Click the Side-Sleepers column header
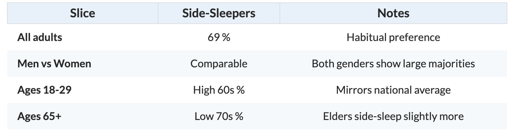Image resolution: width=519 pixels, height=138 pixels. pos(219,13)
